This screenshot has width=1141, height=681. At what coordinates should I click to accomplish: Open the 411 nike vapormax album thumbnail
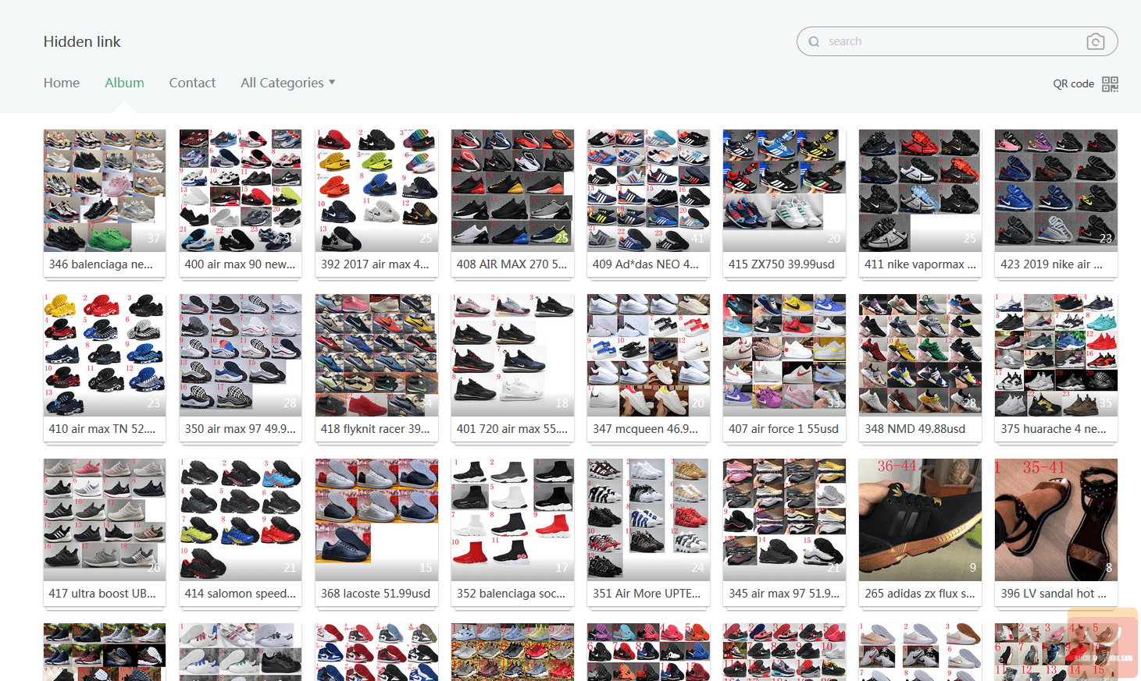920,190
